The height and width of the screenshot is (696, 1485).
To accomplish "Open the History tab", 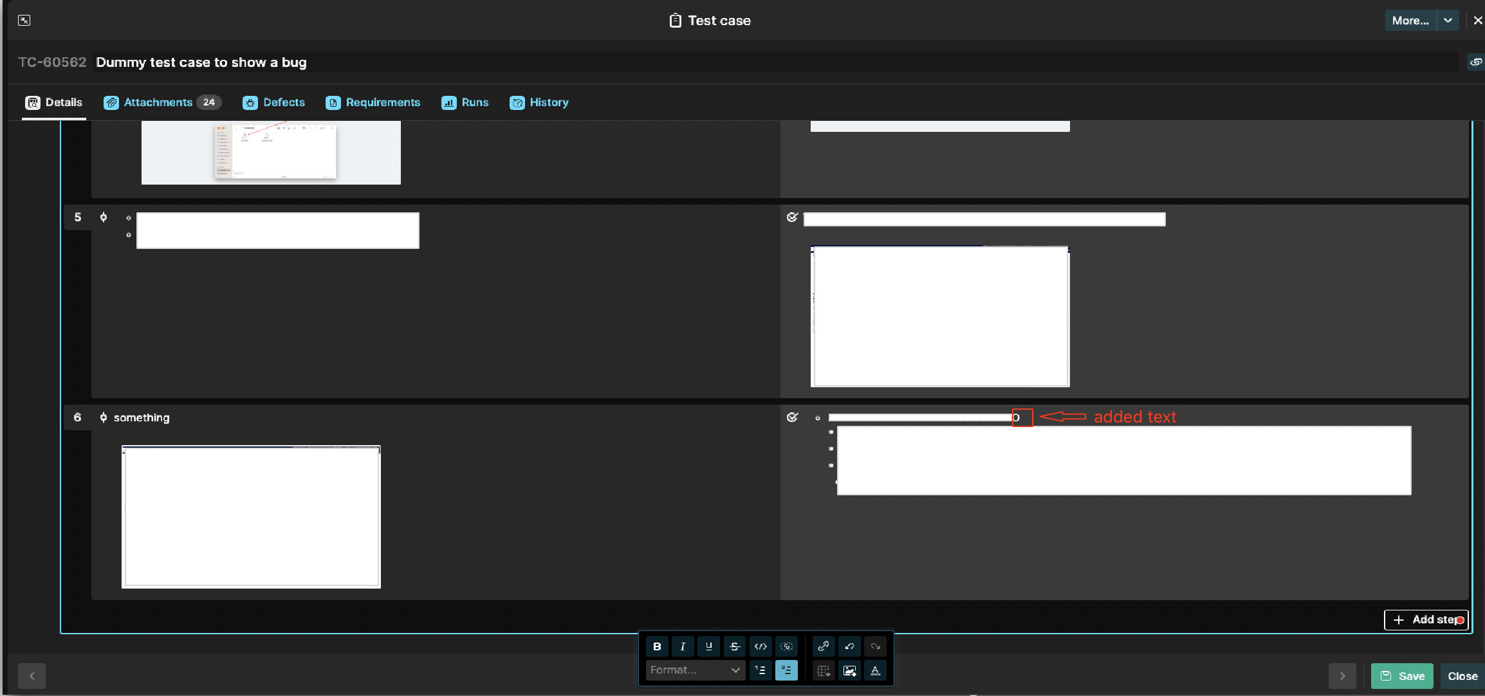I will [x=539, y=102].
